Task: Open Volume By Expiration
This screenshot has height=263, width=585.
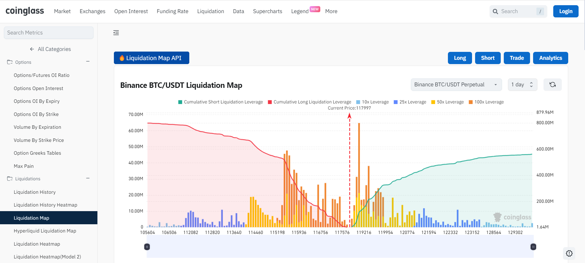Action: point(37,127)
